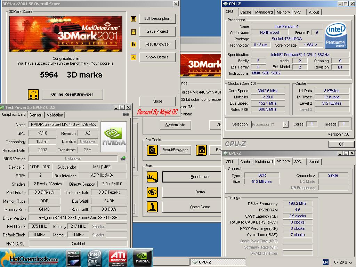Click the system tray clock
356x267 pixels.
(343, 262)
